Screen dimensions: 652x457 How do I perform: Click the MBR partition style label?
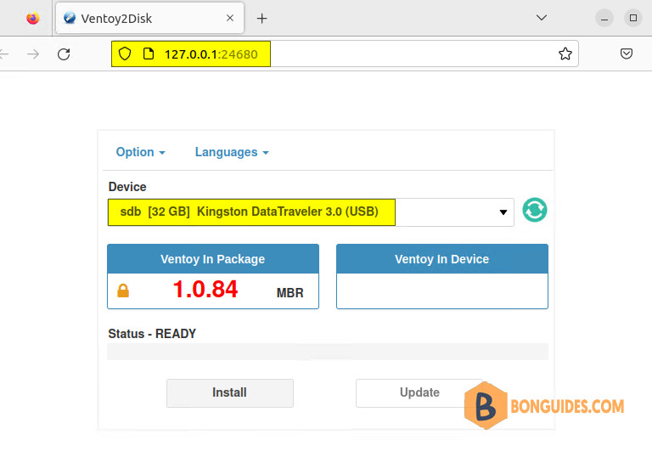(x=289, y=292)
